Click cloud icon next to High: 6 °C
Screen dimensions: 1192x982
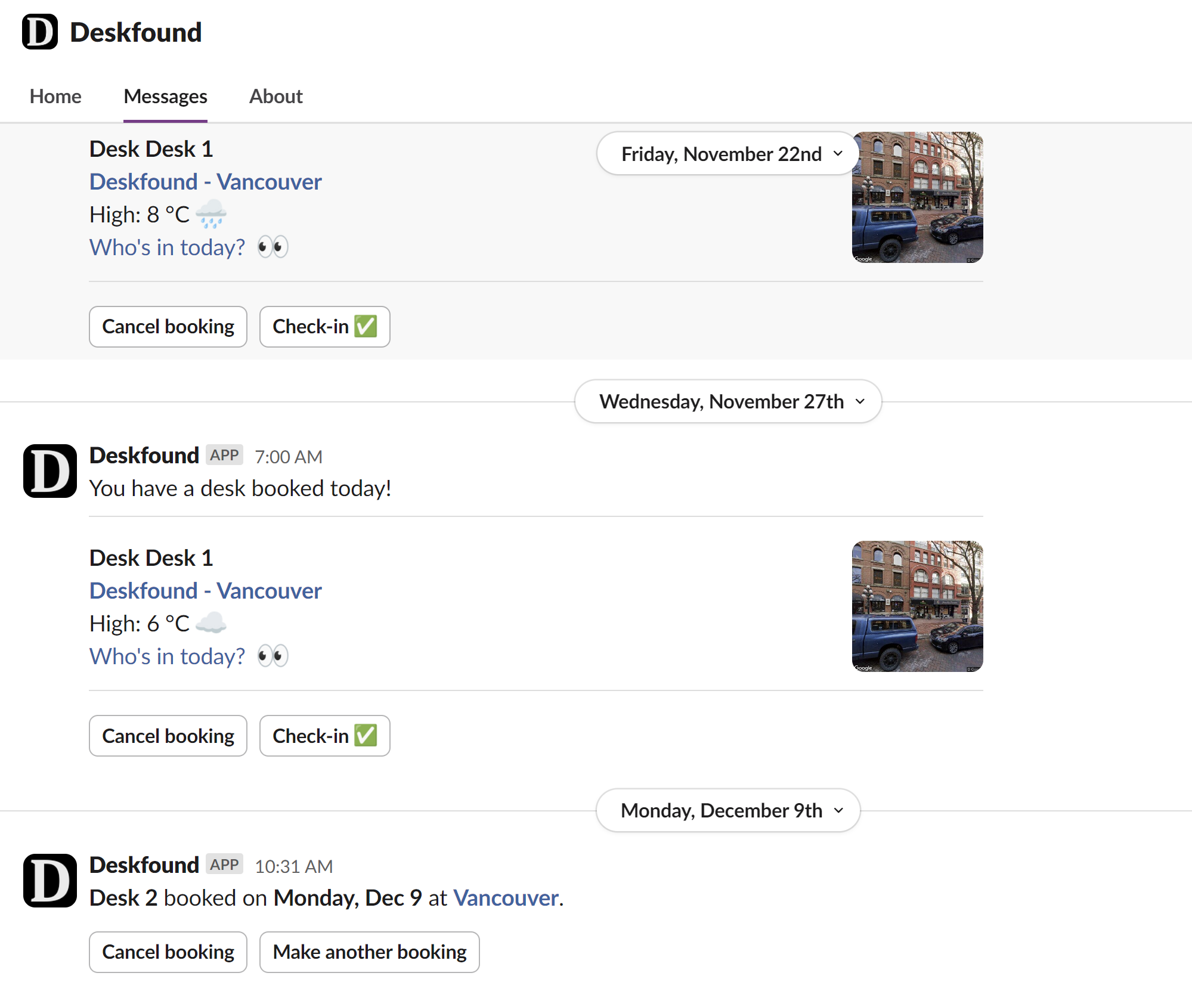pos(211,624)
